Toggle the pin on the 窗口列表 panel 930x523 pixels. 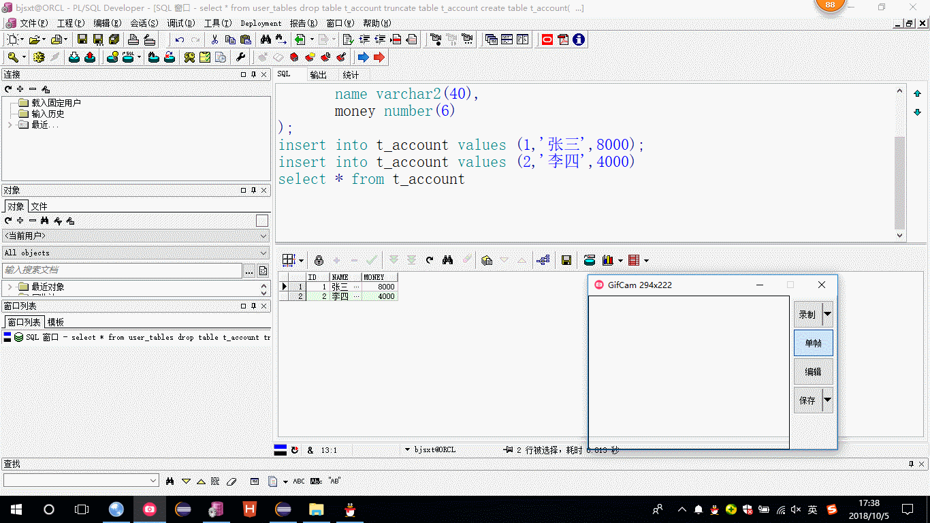(x=253, y=306)
